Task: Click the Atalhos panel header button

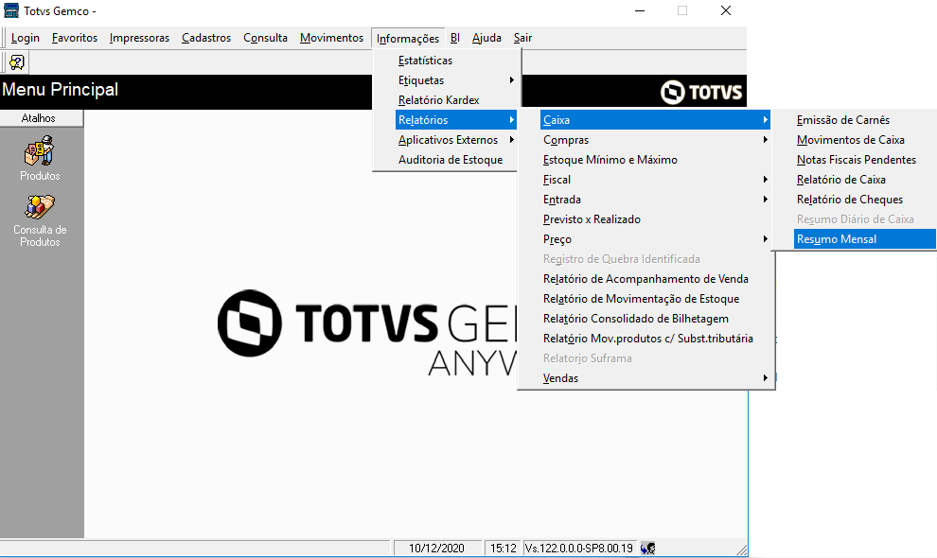Action: point(42,118)
